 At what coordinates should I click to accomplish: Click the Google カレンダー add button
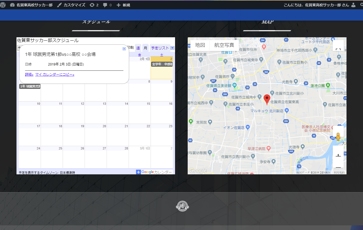(x=154, y=172)
